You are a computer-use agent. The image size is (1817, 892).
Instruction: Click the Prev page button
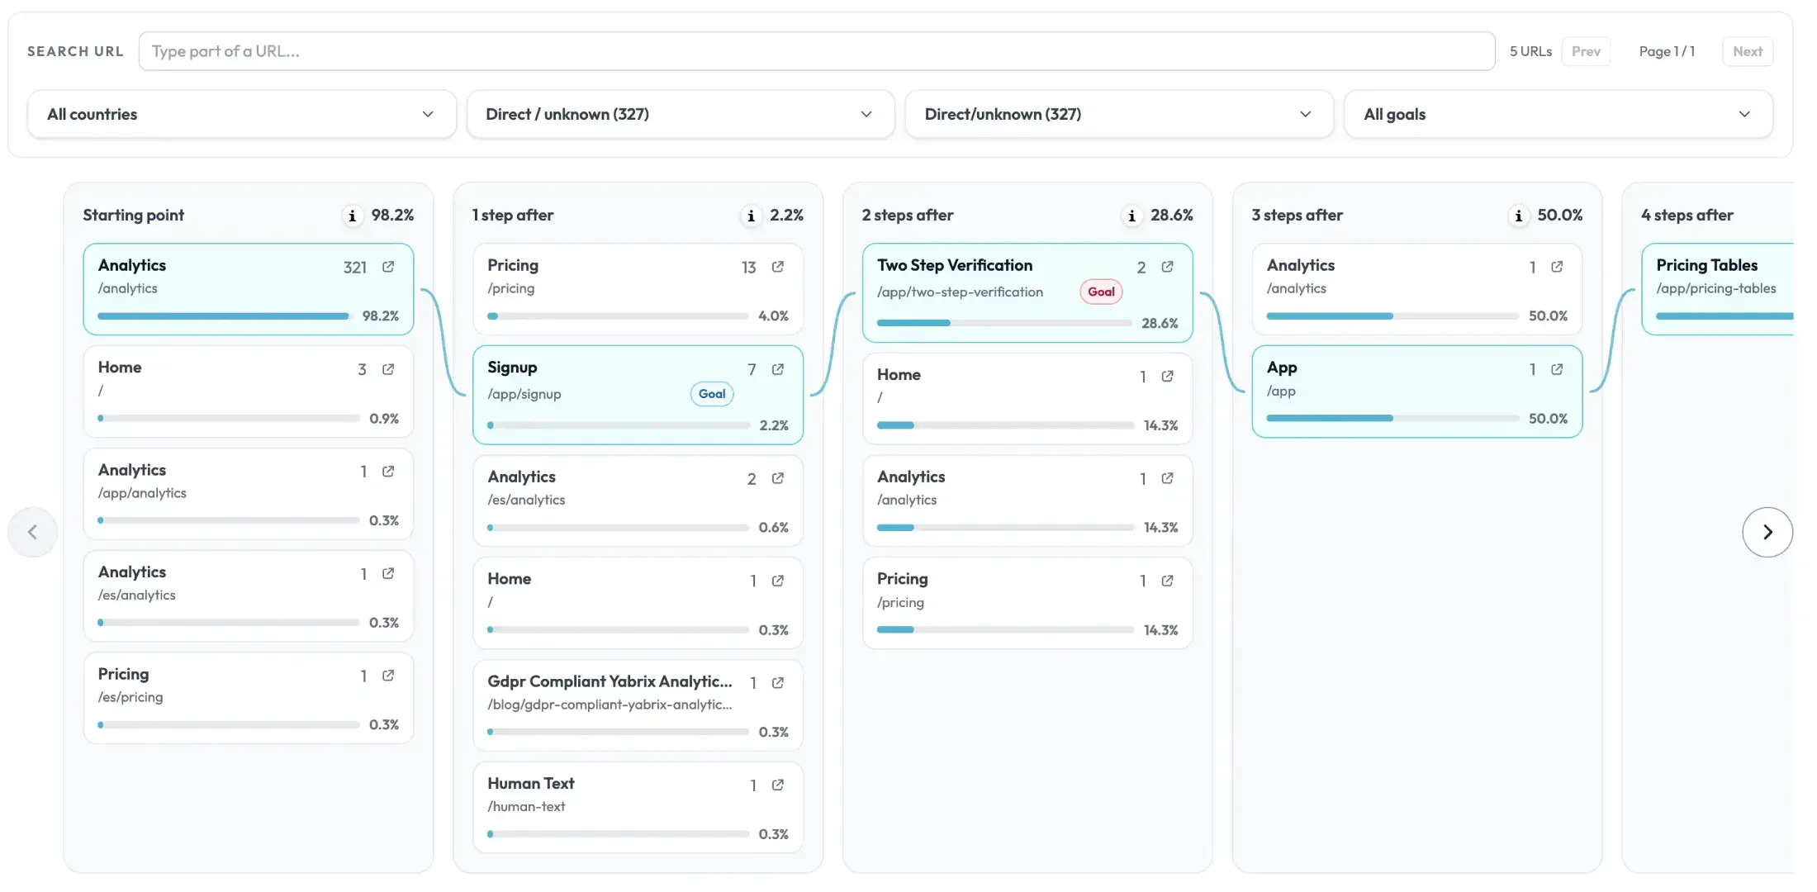[x=1586, y=51]
